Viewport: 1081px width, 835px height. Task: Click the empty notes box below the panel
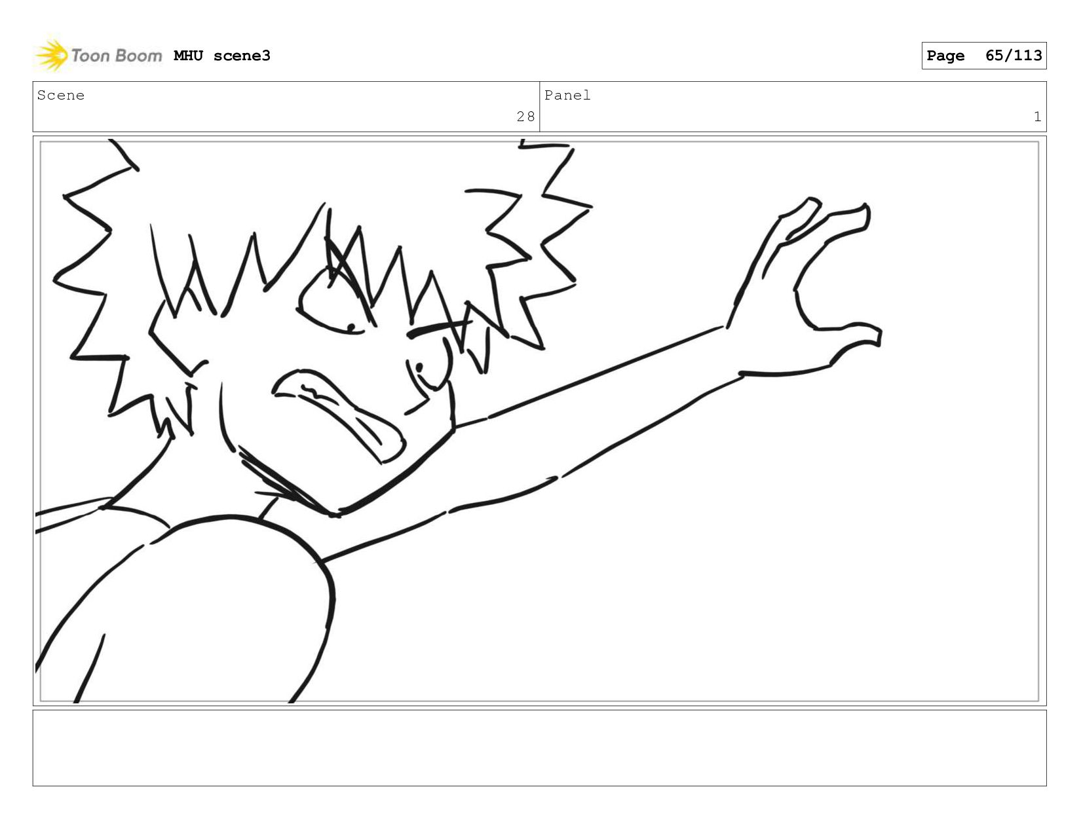pyautogui.click(x=540, y=748)
